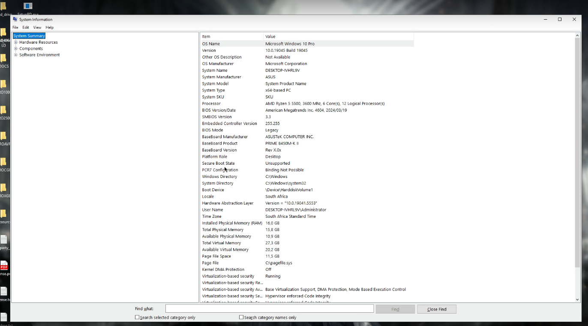Select the C:\Windows\system32 value
Screen dimensions: 588x326
tap(285, 183)
